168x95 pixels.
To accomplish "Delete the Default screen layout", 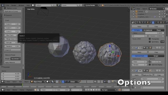I will 55,5.
